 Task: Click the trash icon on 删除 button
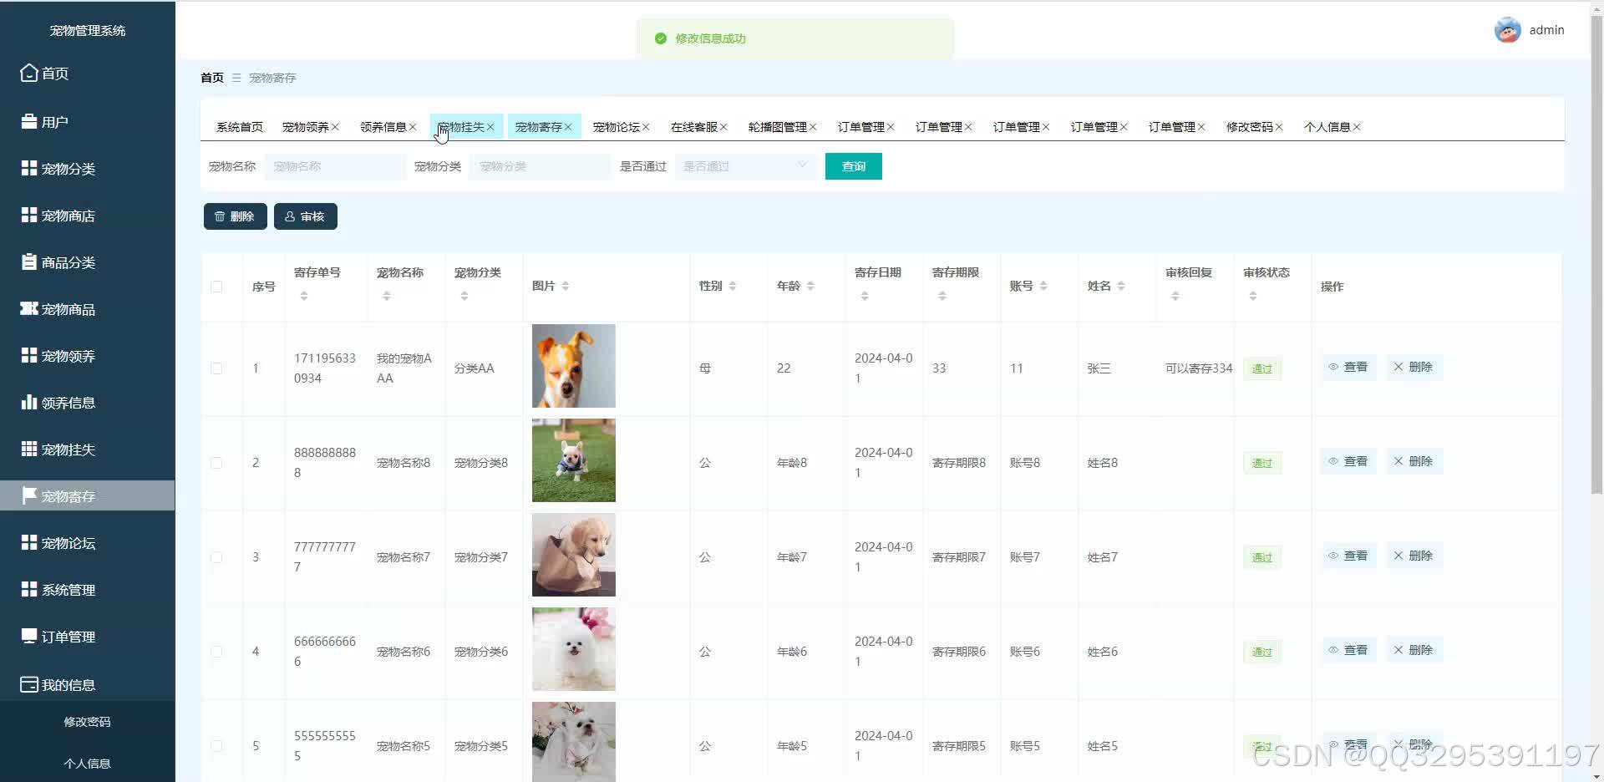220,216
